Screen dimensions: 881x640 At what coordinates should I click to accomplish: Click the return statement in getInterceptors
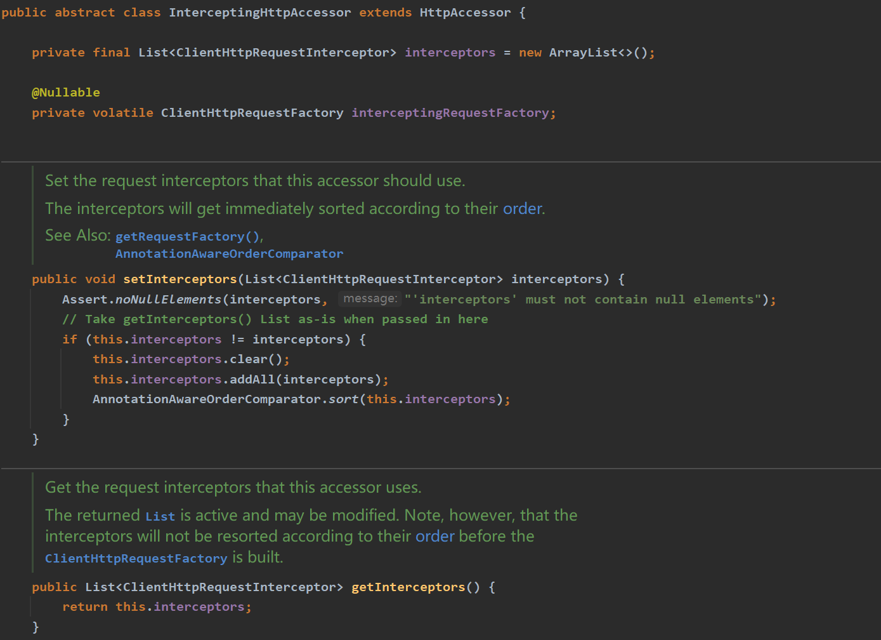(x=157, y=607)
